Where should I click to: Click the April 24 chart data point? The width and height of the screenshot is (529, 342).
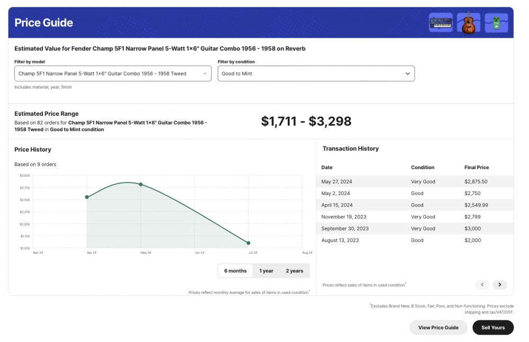87,197
